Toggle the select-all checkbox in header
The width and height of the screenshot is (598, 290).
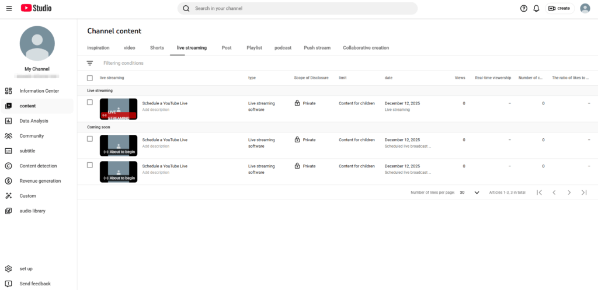90,78
